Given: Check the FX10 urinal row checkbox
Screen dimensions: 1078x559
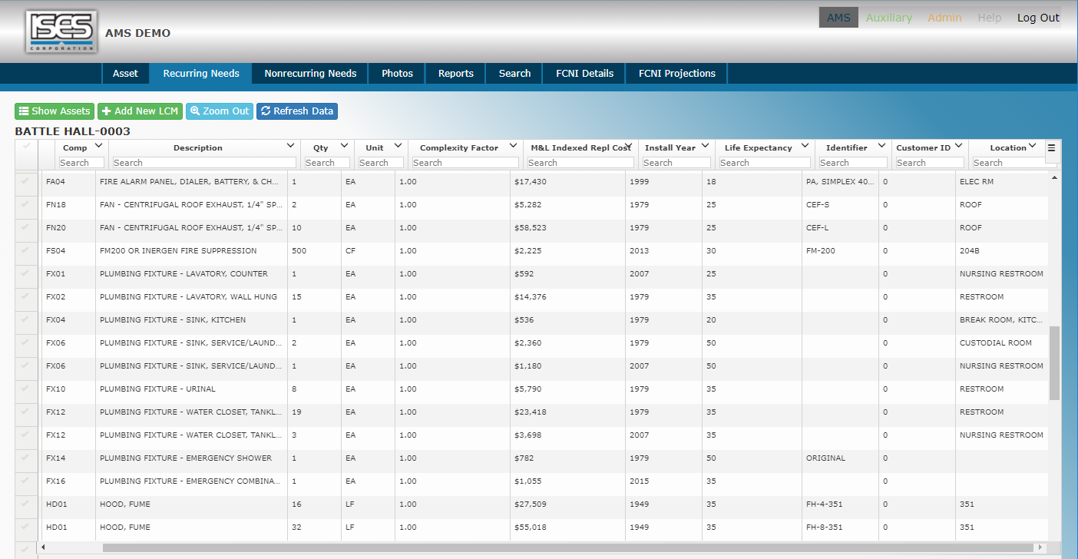Looking at the screenshot, I should tap(26, 389).
